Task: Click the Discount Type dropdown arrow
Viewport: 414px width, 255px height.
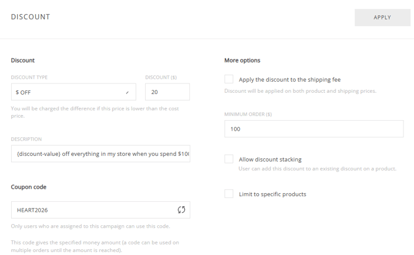Action: 127,92
